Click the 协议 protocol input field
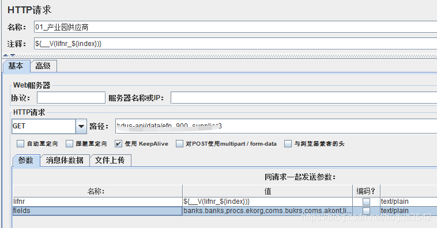 [71, 98]
